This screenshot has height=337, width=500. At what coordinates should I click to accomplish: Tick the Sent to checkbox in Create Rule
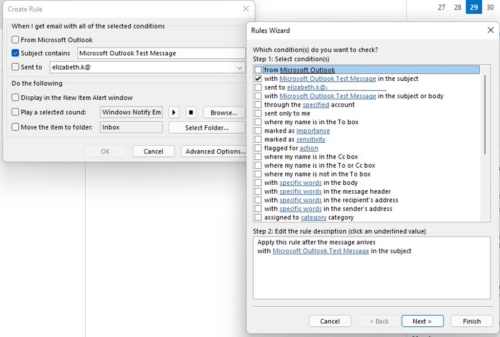click(15, 67)
